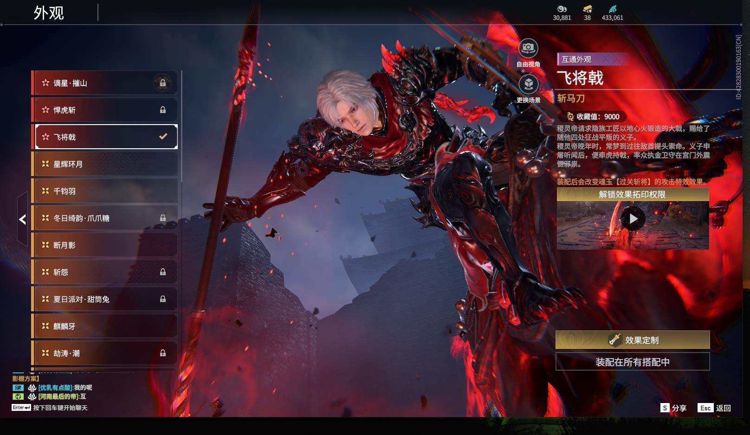
Task: Click the lock icon on 冬日绮韵·爪爪糖
Action: pos(163,218)
